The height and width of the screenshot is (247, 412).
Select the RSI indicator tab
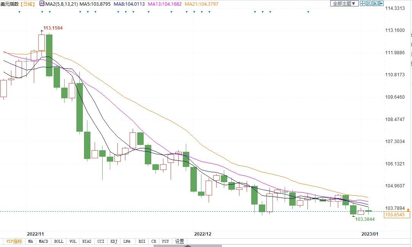141,241
